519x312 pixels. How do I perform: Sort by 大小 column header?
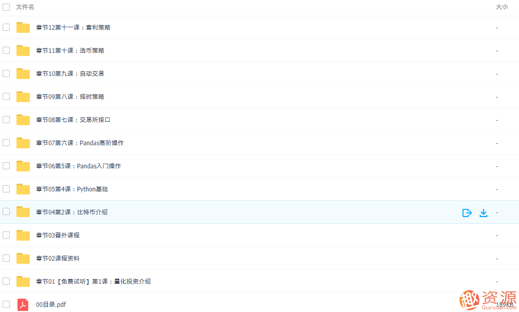tap(502, 7)
